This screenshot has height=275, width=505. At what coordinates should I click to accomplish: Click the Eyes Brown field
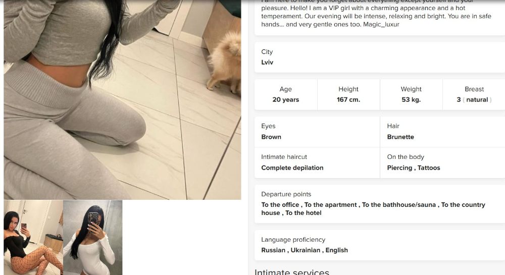pos(317,132)
